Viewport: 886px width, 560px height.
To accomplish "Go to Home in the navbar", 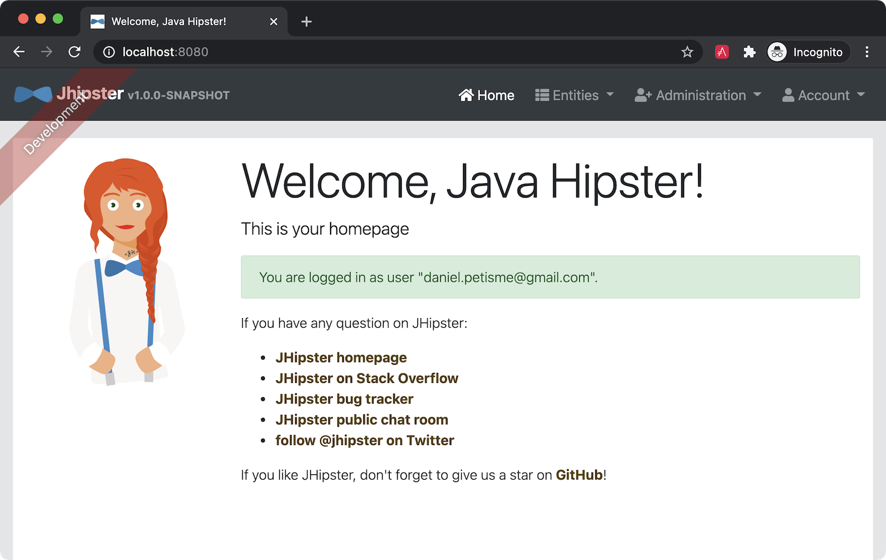I will click(x=486, y=95).
